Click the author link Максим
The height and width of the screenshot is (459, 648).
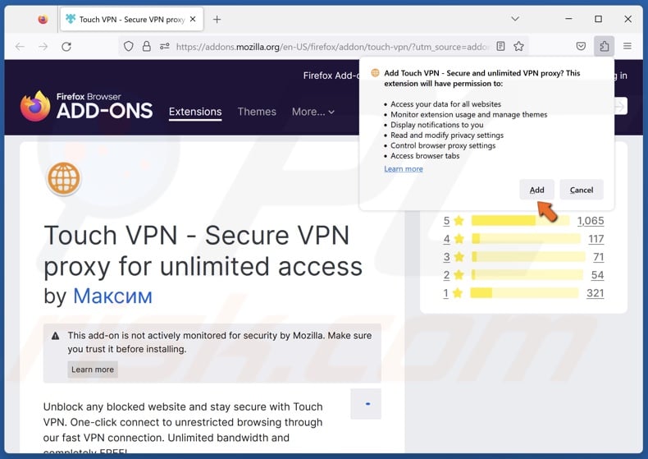coord(112,296)
